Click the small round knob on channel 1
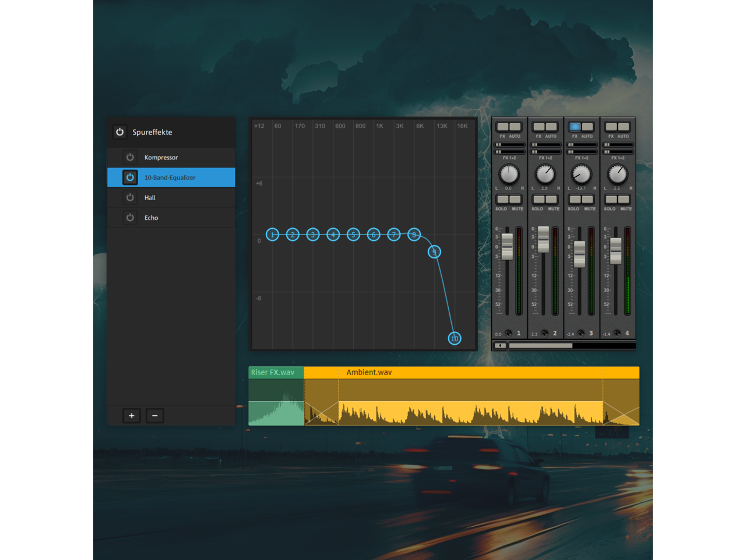This screenshot has height=560, width=746. (508, 333)
